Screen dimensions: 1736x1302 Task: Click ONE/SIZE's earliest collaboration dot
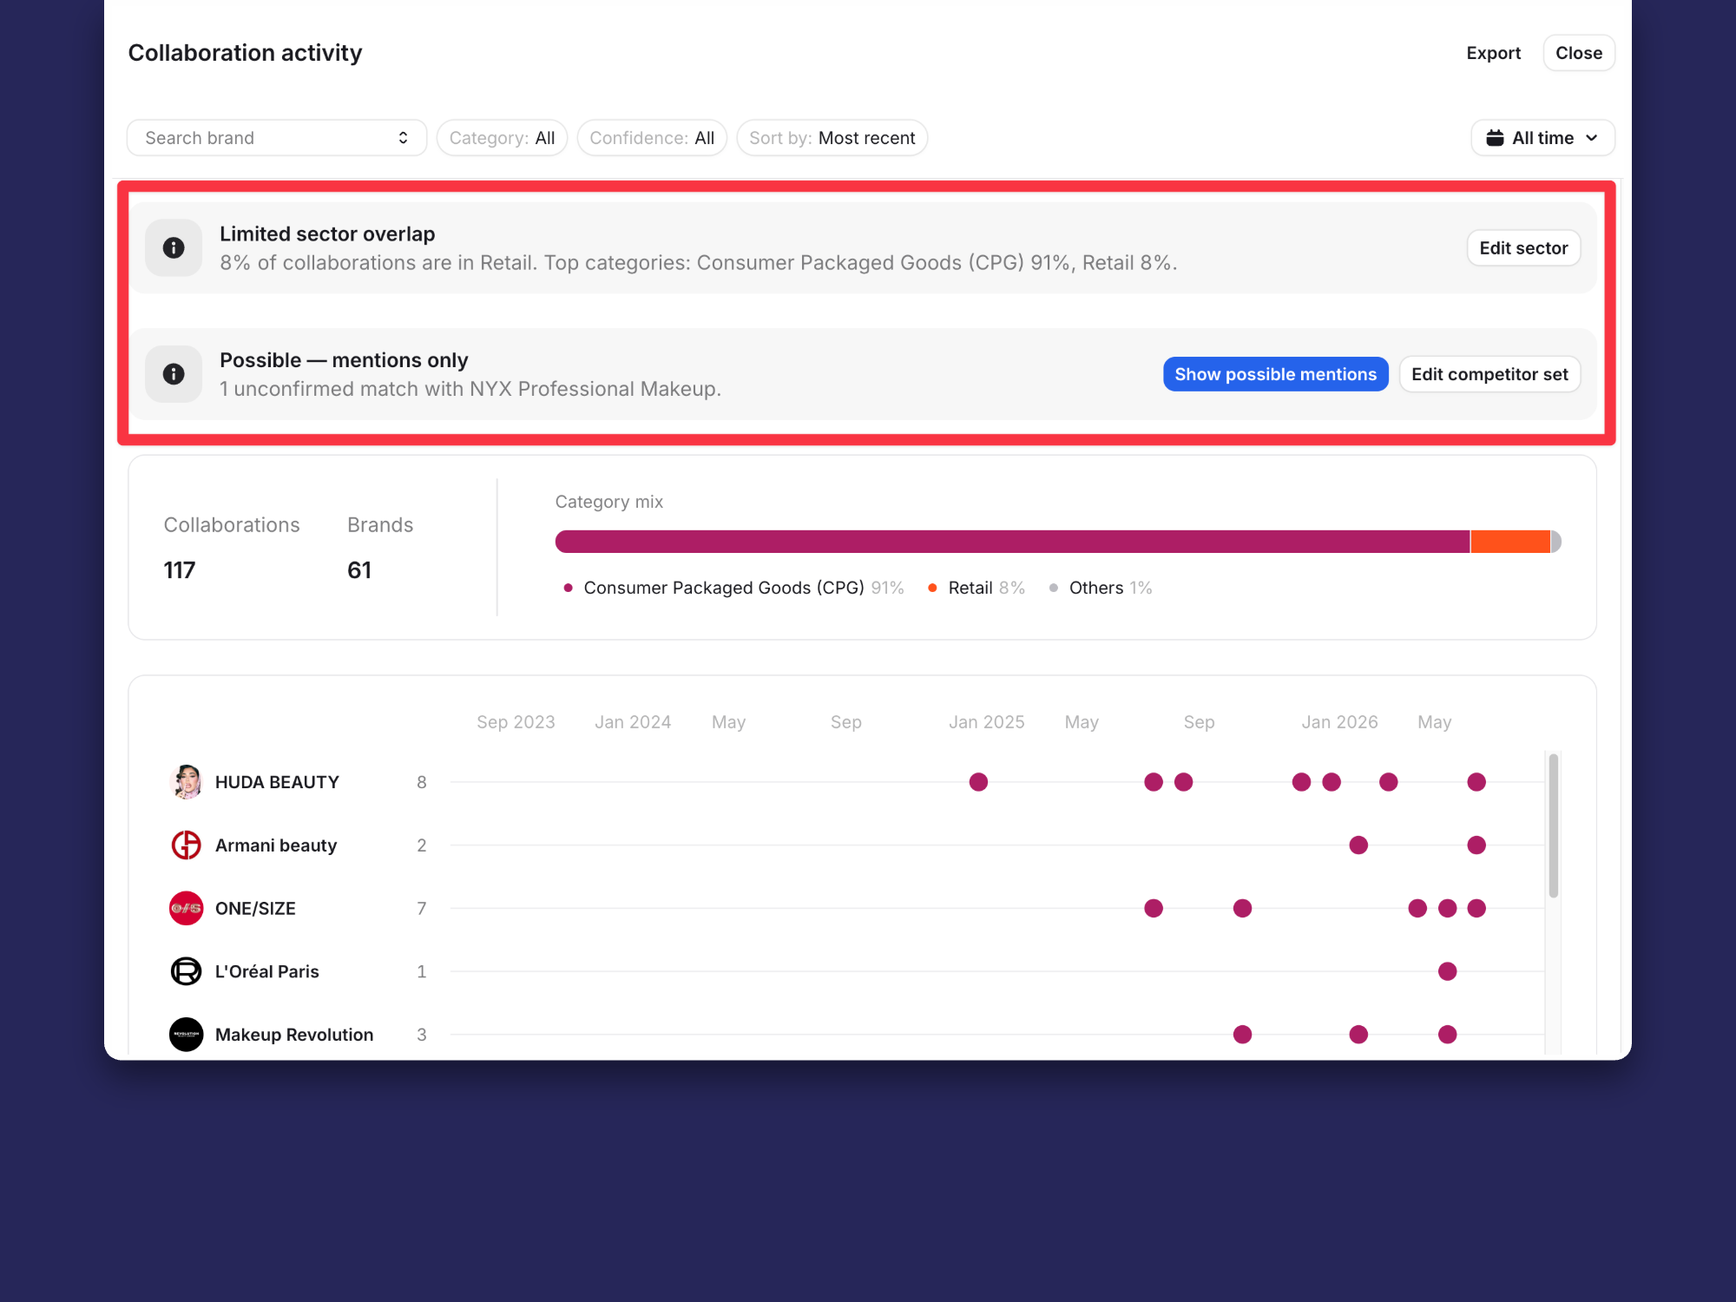(x=1154, y=908)
